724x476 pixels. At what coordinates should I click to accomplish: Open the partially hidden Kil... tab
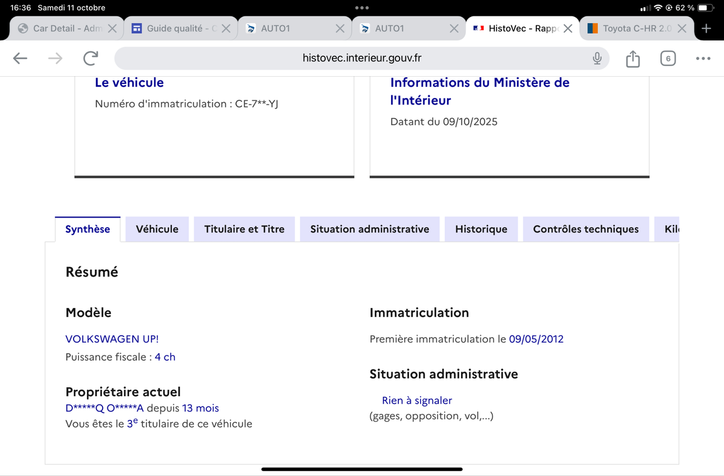pyautogui.click(x=667, y=229)
